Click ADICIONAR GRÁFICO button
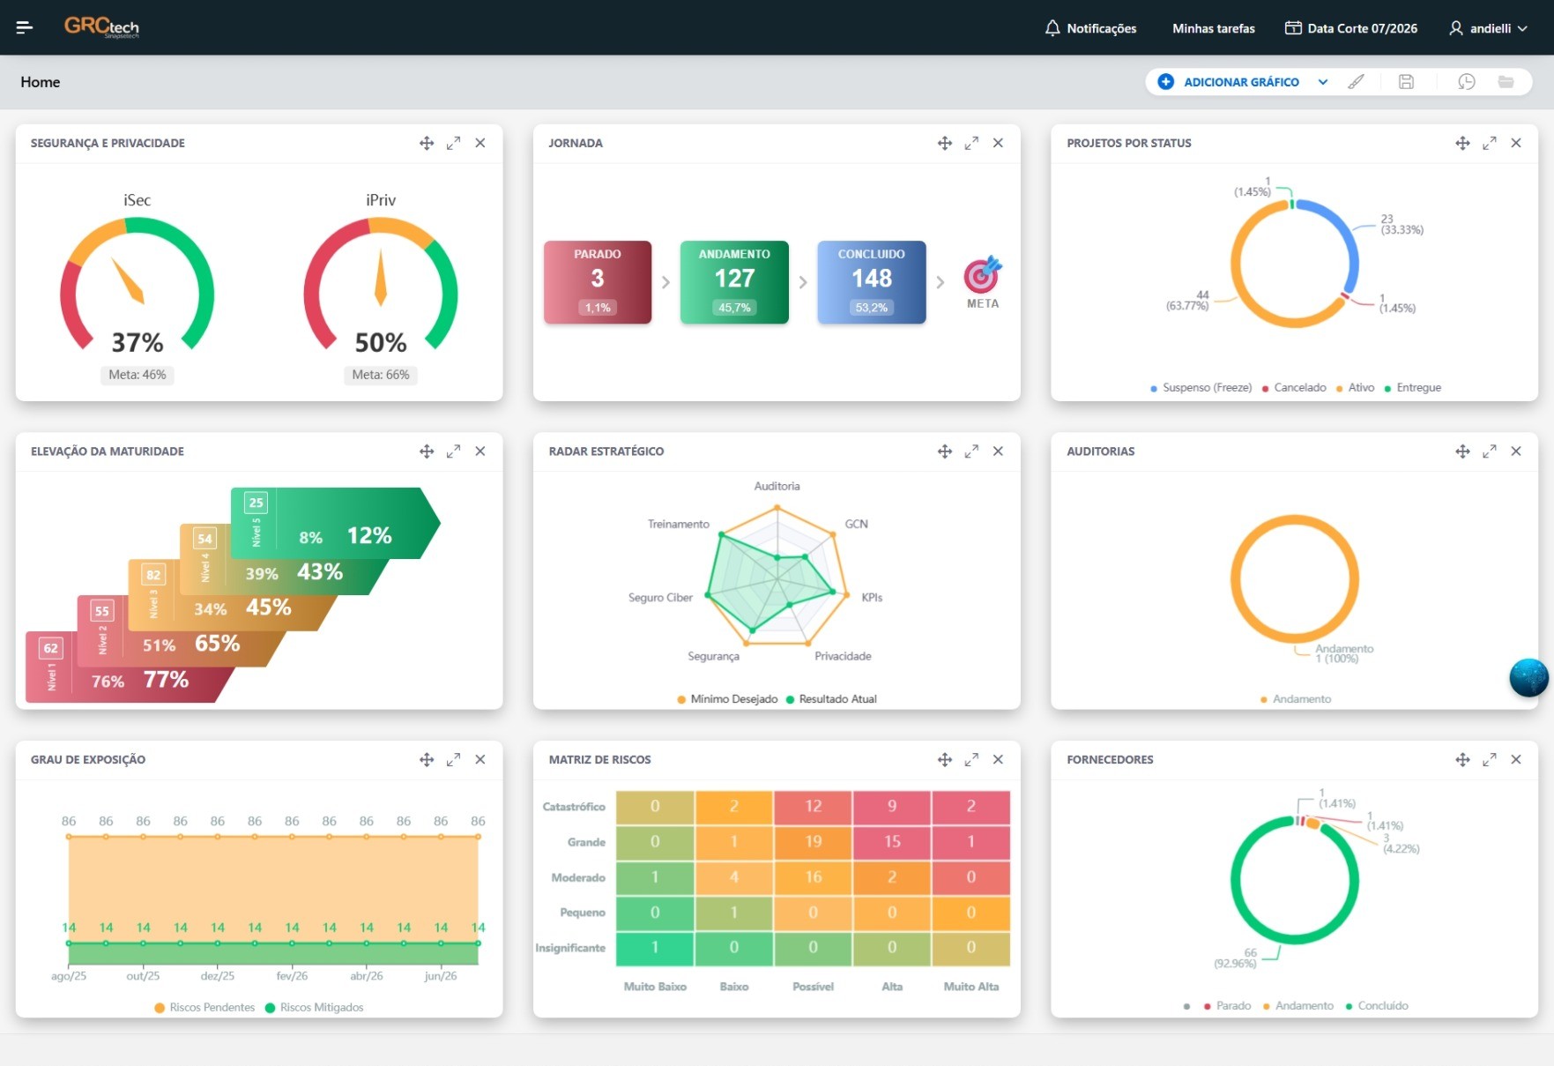The width and height of the screenshot is (1554, 1066). coord(1228,82)
